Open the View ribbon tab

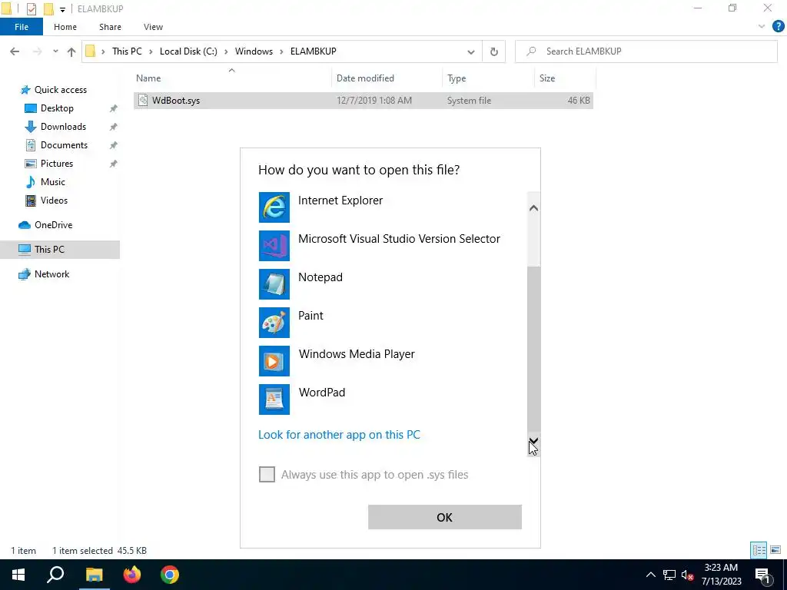coord(153,27)
